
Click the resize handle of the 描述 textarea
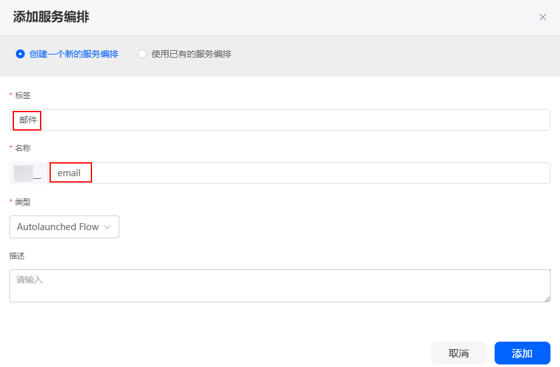point(547,299)
